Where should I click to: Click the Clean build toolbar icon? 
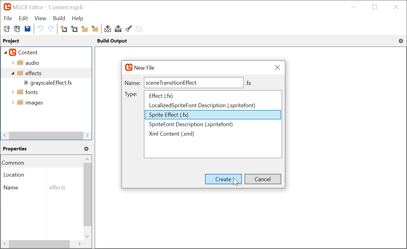pyautogui.click(x=128, y=28)
